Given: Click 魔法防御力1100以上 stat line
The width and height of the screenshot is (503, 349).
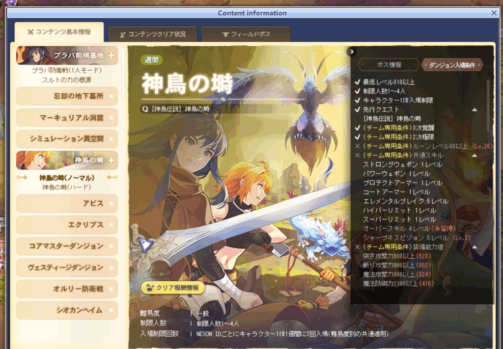Looking at the screenshot, I should (398, 284).
